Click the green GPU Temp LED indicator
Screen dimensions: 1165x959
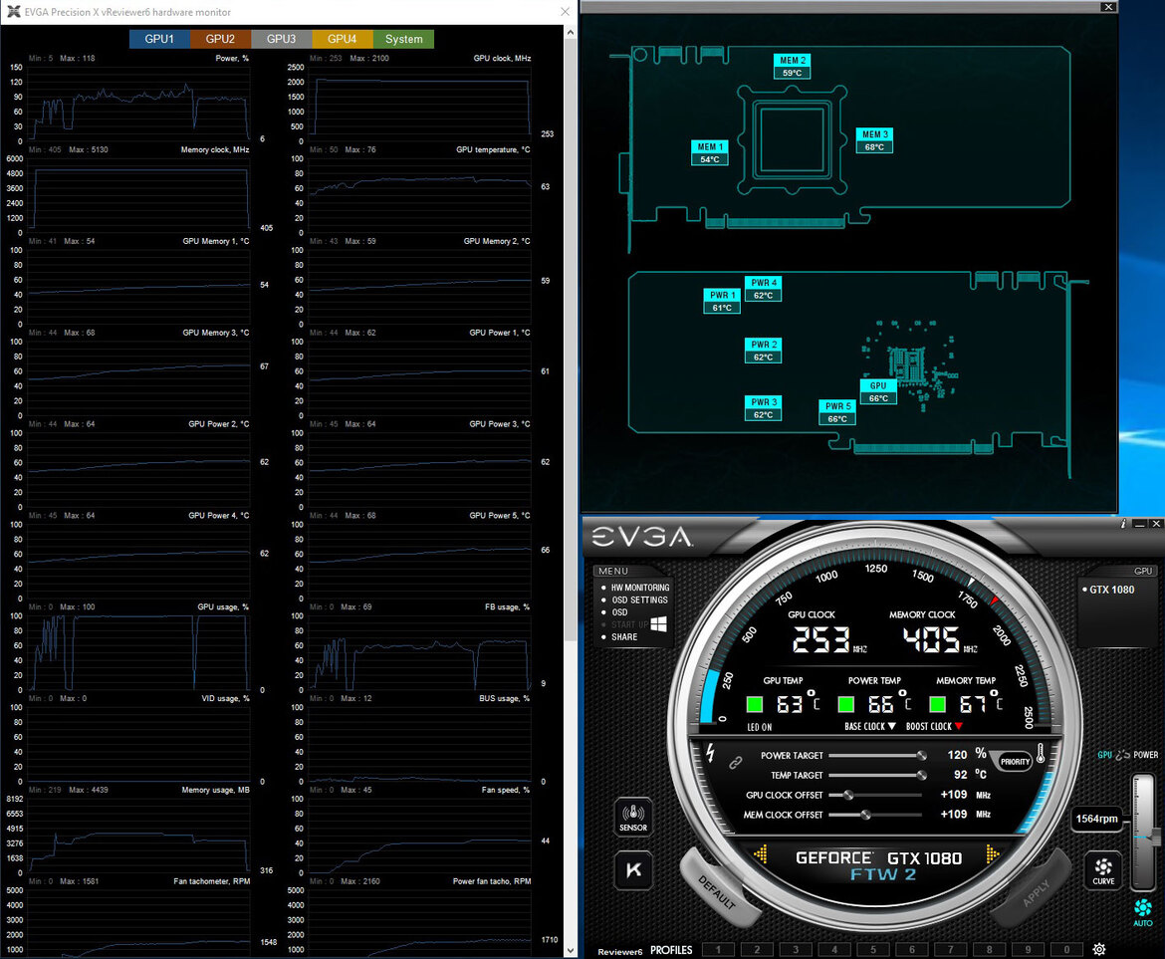tap(754, 703)
